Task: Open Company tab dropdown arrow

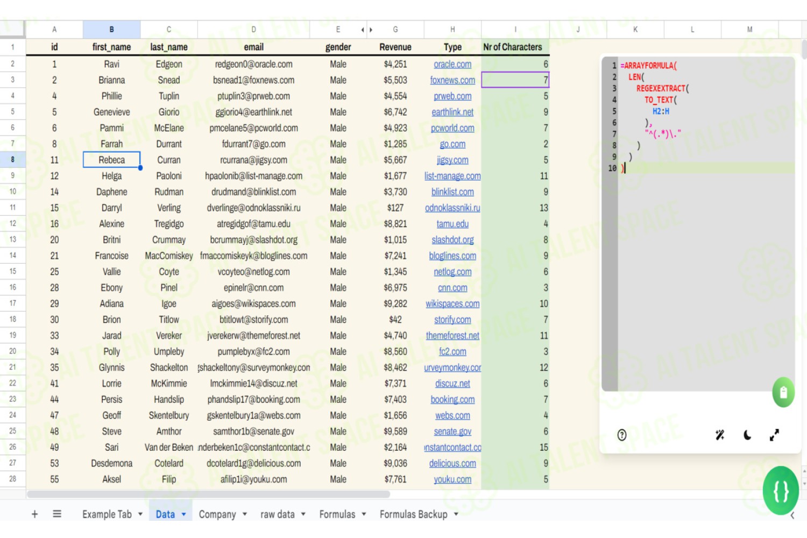Action: point(245,514)
